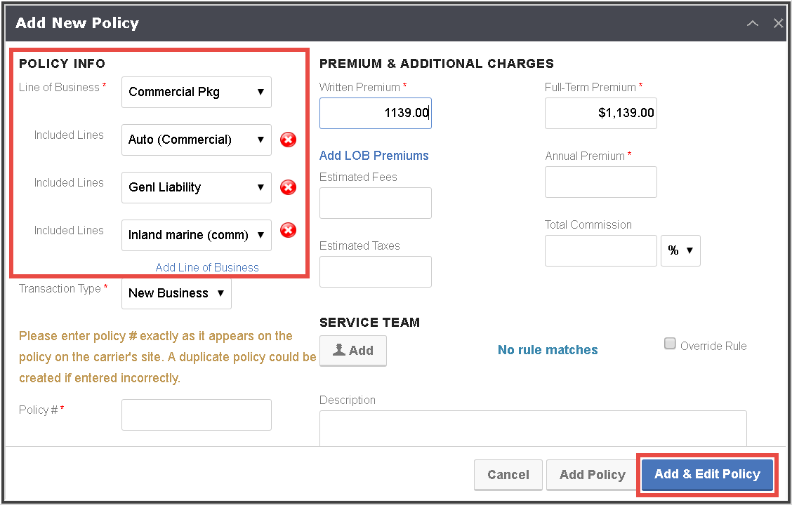Open the Genl Liability included lines dropdown
Image resolution: width=792 pixels, height=505 pixels.
click(x=196, y=187)
